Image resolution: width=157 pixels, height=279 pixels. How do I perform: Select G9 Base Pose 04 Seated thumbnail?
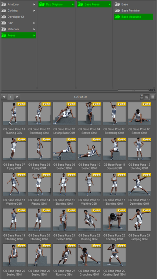[89, 114]
